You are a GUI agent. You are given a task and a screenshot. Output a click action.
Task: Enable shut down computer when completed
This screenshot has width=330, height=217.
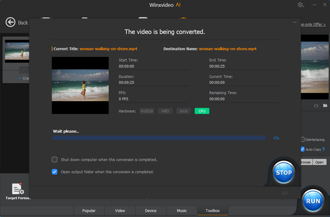pyautogui.click(x=55, y=160)
